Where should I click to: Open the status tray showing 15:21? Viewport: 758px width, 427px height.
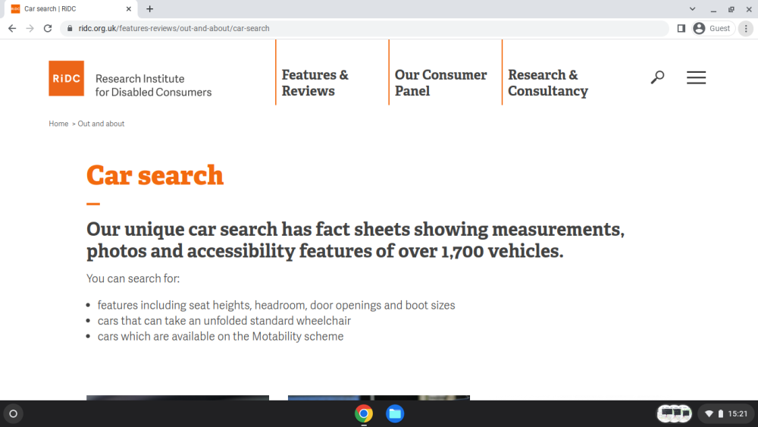point(726,414)
